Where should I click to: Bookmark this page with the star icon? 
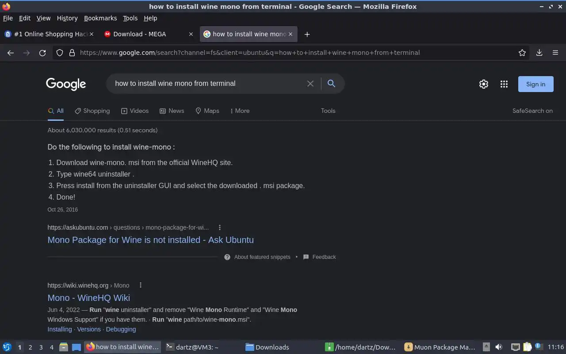pos(522,53)
